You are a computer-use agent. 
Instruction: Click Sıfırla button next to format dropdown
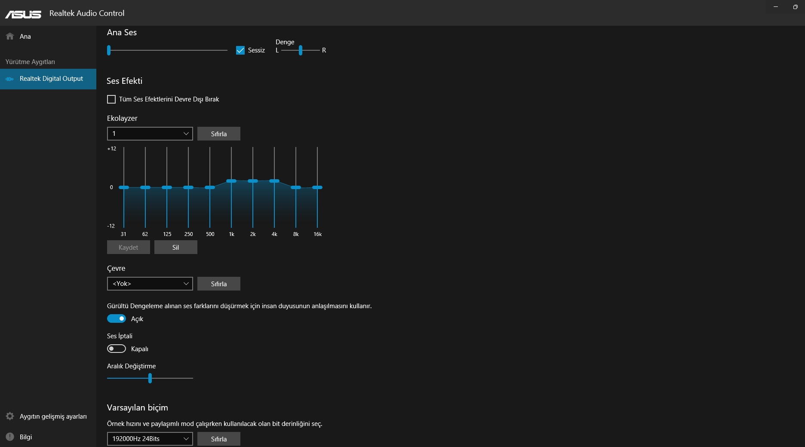[219, 439]
